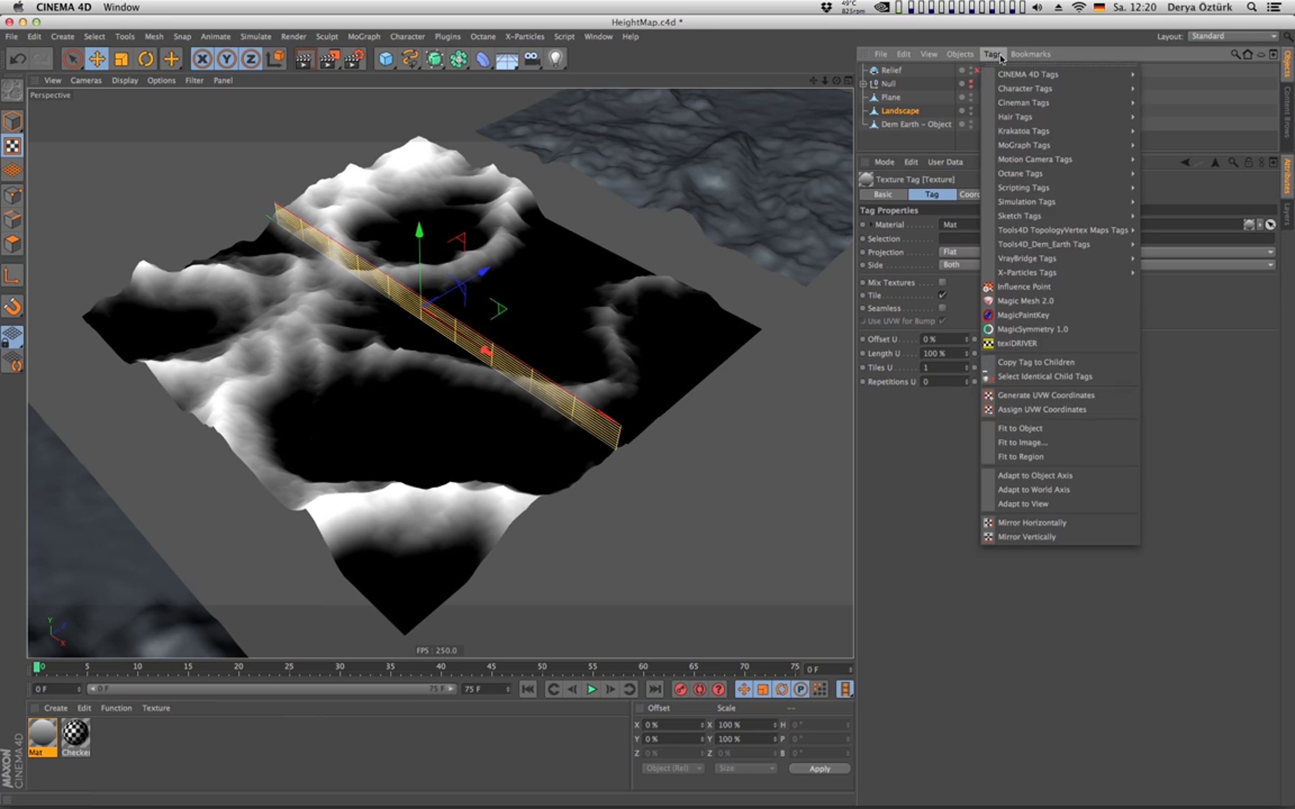Activate the Move tool
Viewport: 1295px width, 809px height.
(x=97, y=59)
